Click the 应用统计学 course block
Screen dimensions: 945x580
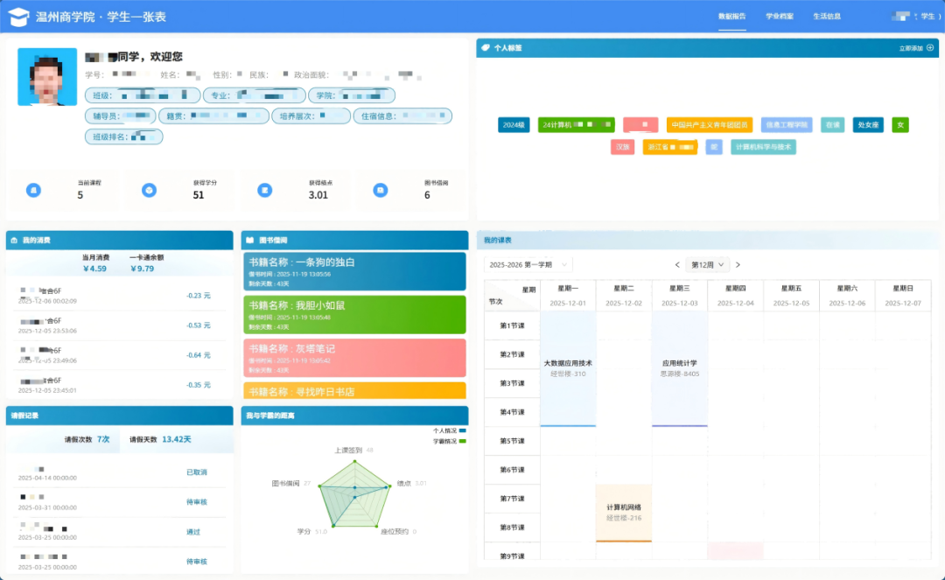coord(680,368)
